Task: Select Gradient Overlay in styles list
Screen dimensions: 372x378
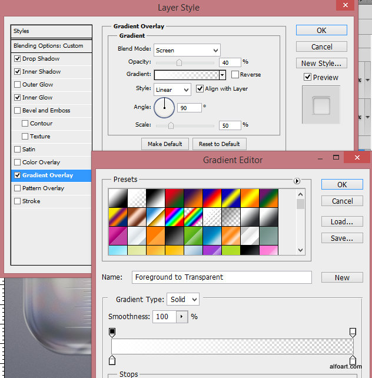Action: [x=48, y=175]
